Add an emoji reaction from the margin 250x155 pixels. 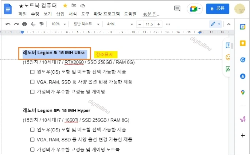pos(228,57)
